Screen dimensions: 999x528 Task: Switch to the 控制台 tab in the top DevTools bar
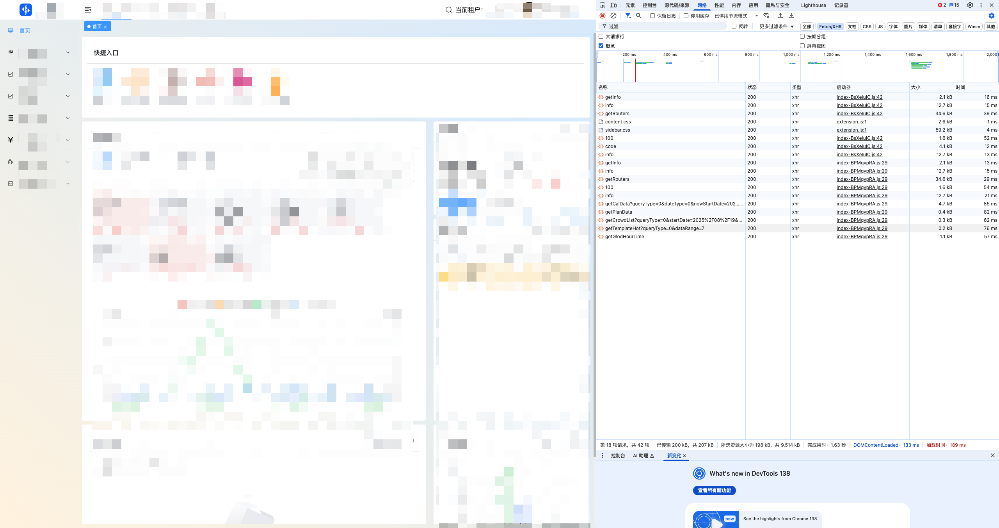649,5
